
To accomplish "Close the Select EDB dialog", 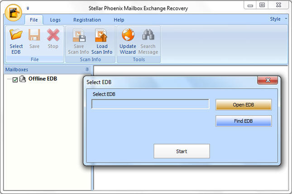I will [x=268, y=80].
